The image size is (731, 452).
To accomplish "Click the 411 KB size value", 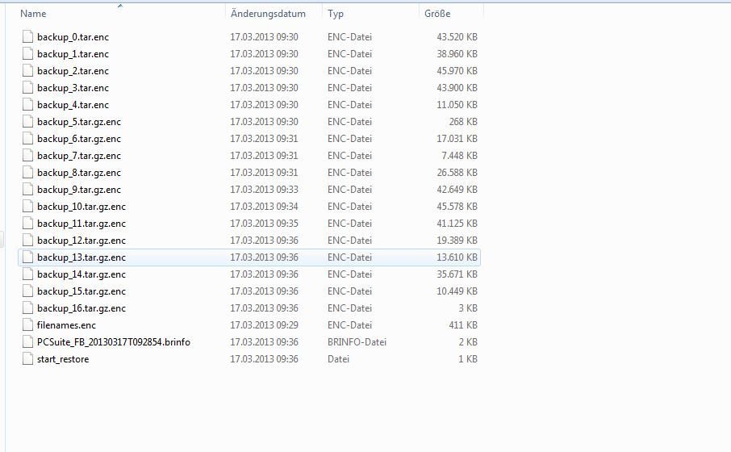I will pos(463,325).
